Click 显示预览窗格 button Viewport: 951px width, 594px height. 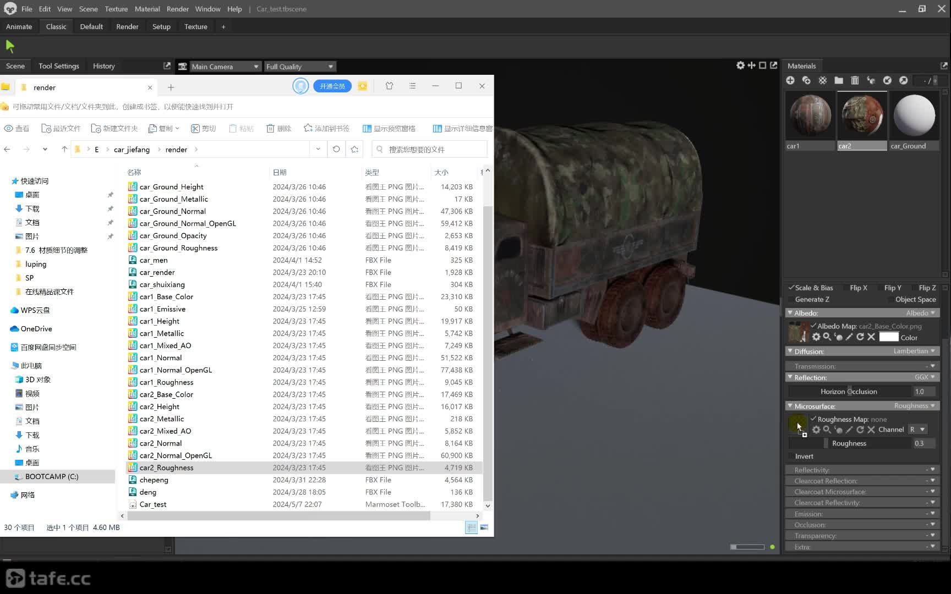pyautogui.click(x=389, y=128)
